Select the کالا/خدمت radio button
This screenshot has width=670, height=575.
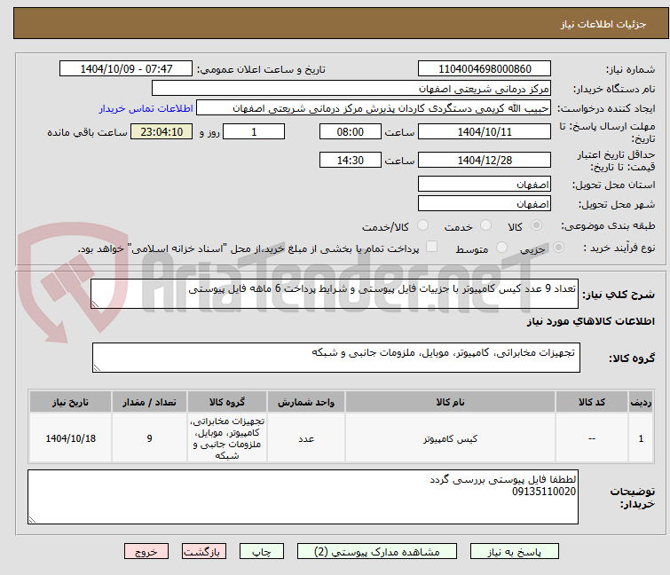click(422, 225)
